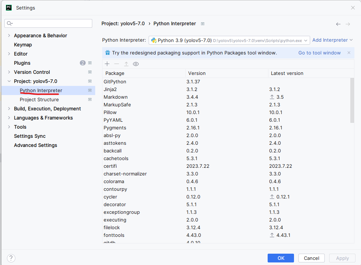Open Project Structure settings page

(x=39, y=99)
